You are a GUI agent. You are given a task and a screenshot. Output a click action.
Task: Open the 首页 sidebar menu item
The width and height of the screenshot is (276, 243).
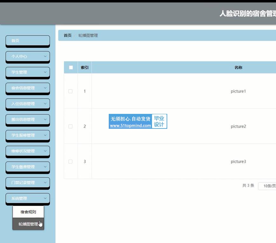[x=28, y=41]
